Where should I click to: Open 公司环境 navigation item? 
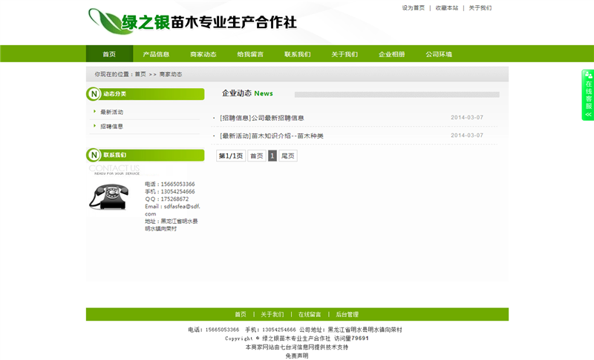pyautogui.click(x=439, y=54)
